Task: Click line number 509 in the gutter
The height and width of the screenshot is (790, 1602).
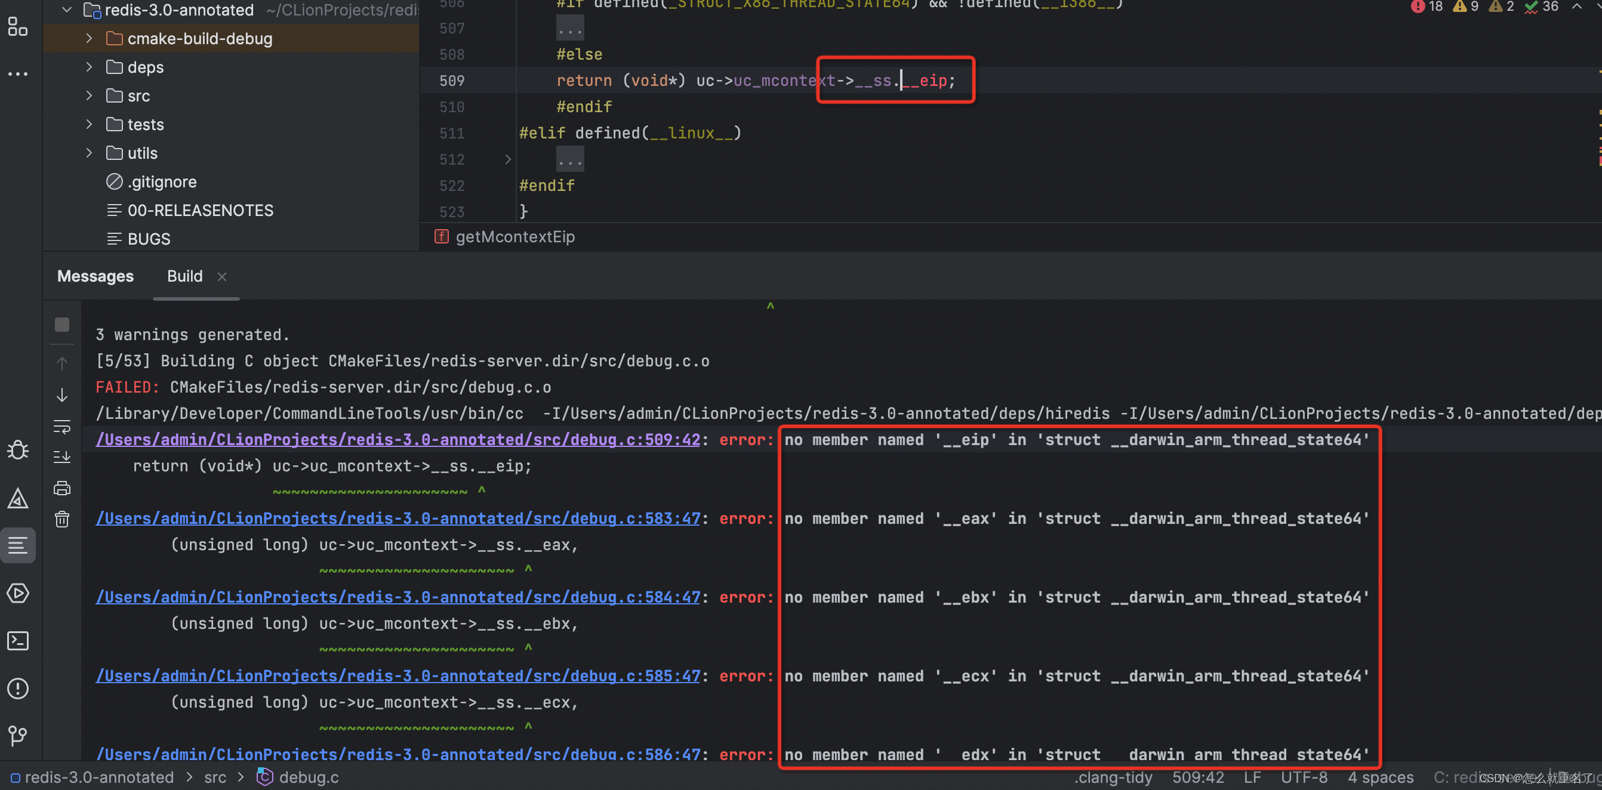Action: tap(452, 81)
